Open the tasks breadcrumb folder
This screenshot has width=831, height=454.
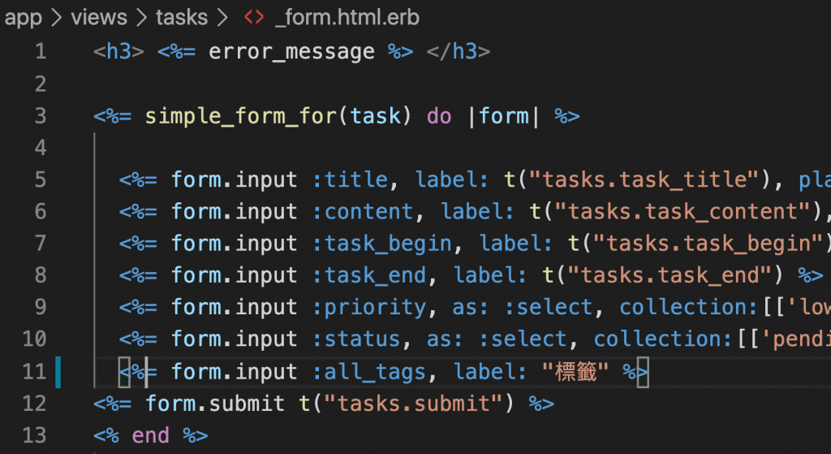182,18
